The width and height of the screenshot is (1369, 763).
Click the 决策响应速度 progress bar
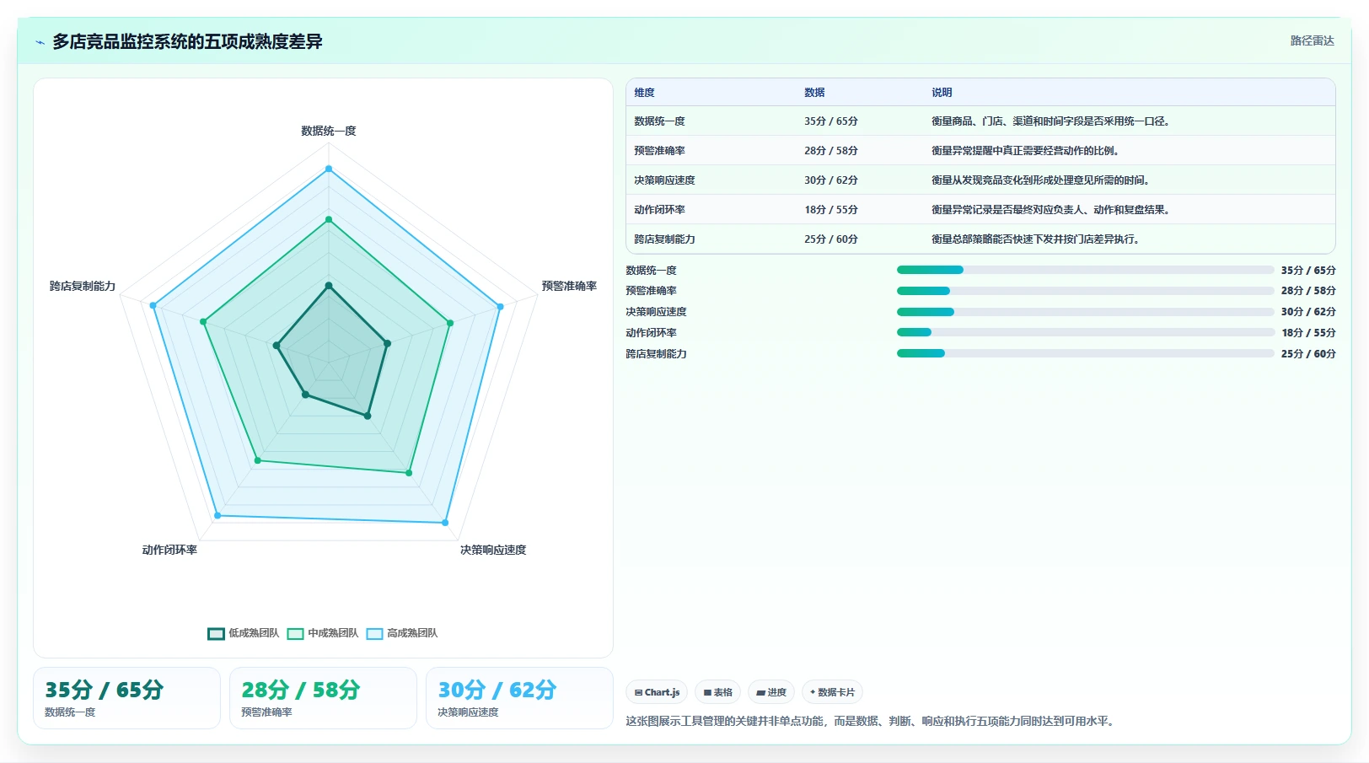[1085, 312]
